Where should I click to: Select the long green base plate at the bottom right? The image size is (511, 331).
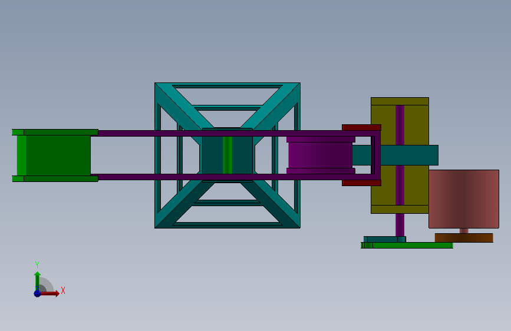point(407,246)
